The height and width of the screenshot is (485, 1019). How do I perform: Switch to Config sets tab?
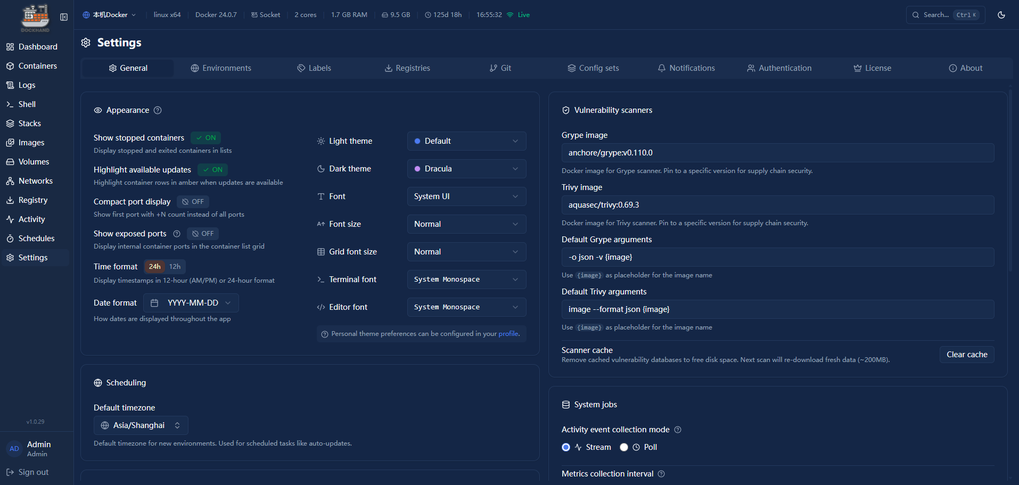coord(593,68)
